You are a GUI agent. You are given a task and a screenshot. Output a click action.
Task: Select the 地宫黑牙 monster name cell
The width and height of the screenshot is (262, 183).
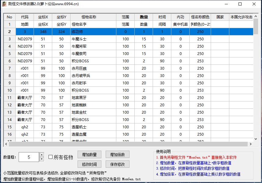93,98
